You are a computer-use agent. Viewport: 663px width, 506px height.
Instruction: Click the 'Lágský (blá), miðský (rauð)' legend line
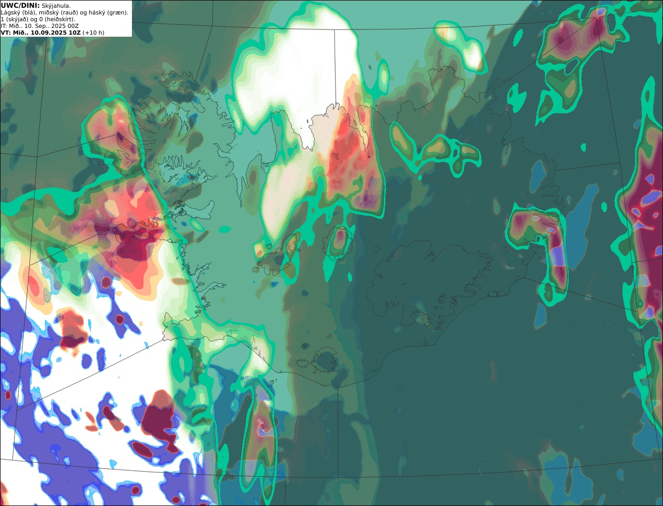tap(64, 12)
